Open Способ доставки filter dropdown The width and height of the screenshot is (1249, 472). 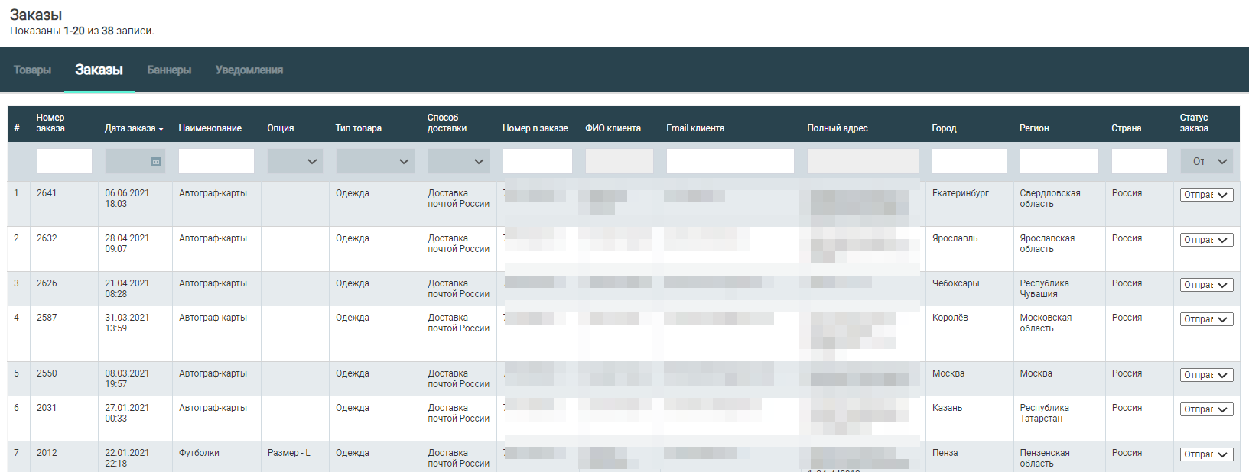[x=458, y=161]
